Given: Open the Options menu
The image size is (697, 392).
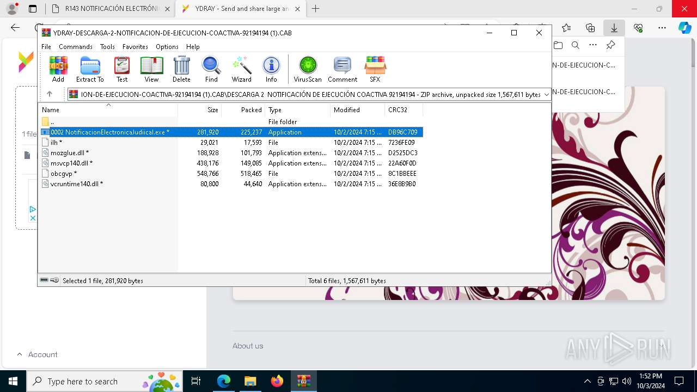Looking at the screenshot, I should click(167, 47).
